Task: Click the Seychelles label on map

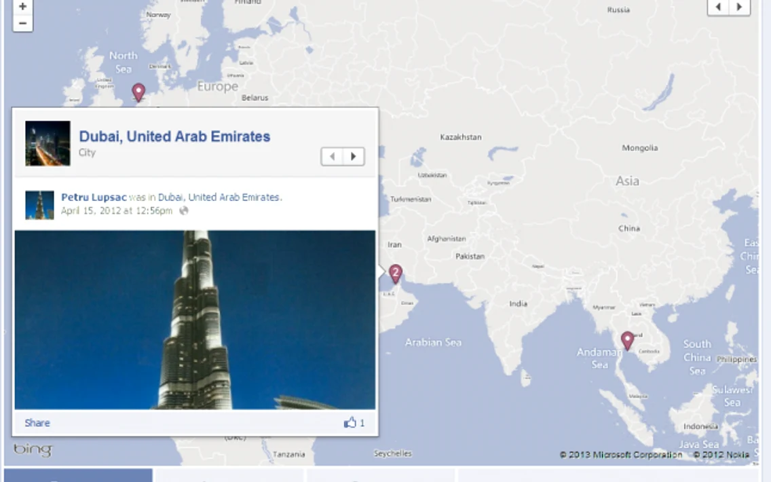Action: (392, 453)
